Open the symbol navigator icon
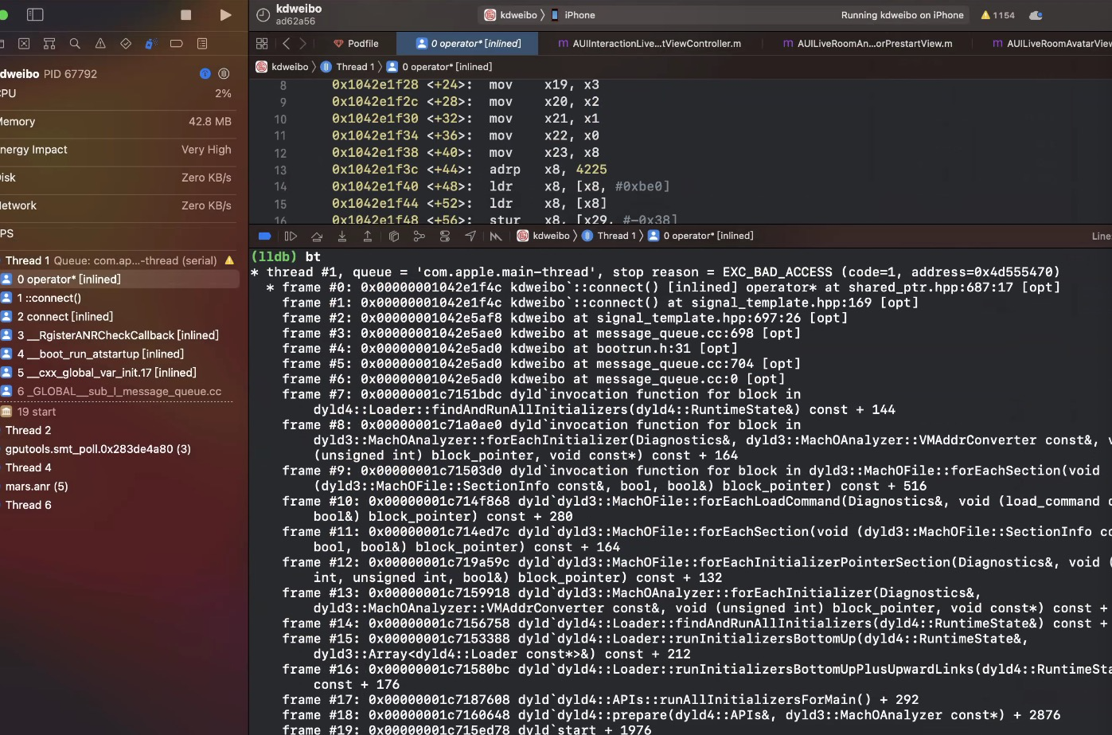Viewport: 1112px width, 735px height. click(x=24, y=44)
